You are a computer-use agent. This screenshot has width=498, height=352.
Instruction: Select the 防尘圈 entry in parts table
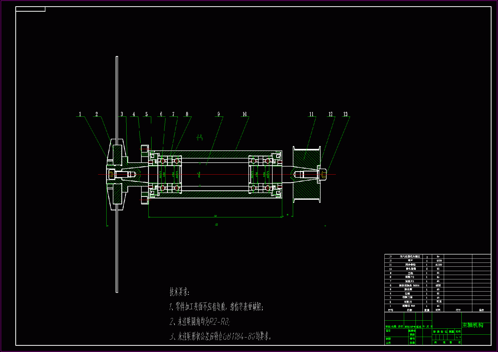(x=408, y=289)
